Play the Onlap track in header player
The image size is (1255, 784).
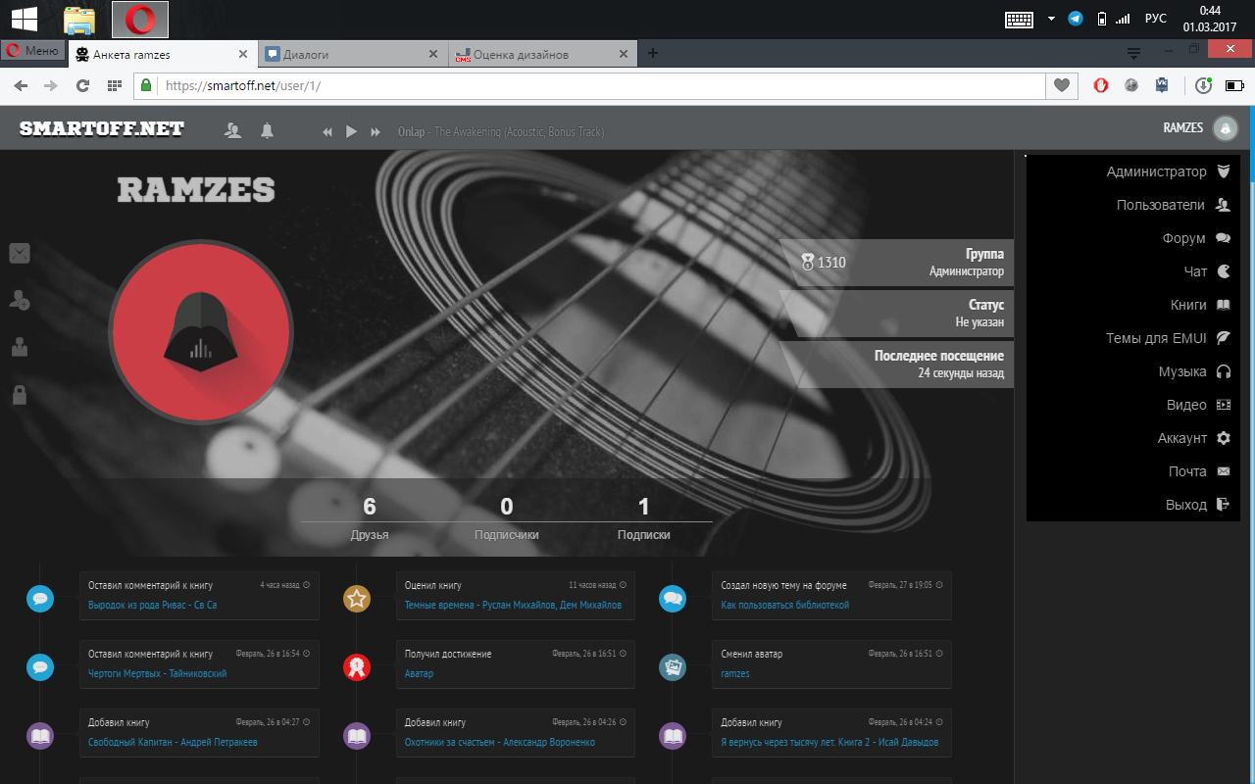351,131
